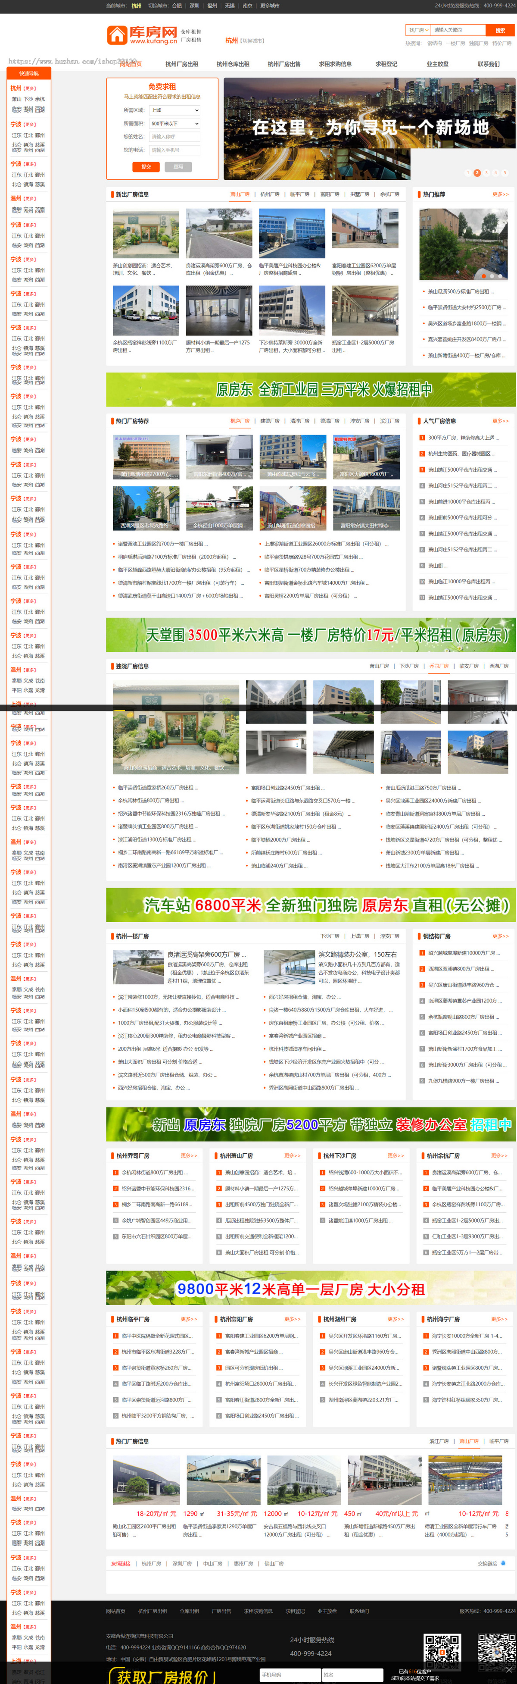Open the 杭州仓库出租 navigation item
The image size is (517, 1684).
click(x=233, y=64)
